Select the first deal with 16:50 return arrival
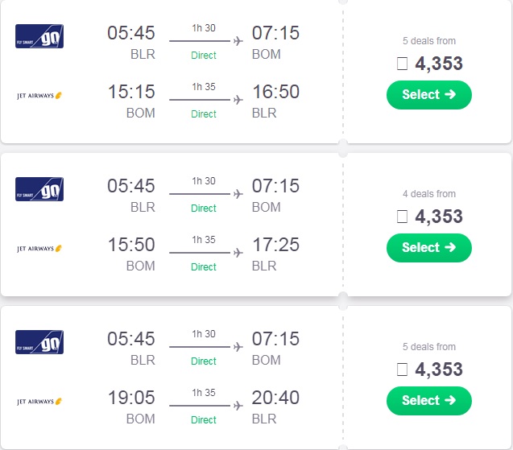 point(429,95)
